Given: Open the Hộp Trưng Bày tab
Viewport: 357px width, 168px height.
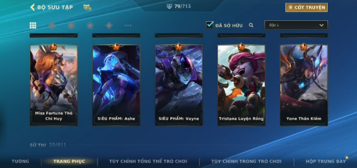Looking at the screenshot, I should 326,161.
